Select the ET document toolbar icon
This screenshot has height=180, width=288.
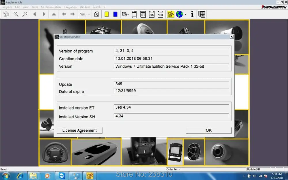143,14
